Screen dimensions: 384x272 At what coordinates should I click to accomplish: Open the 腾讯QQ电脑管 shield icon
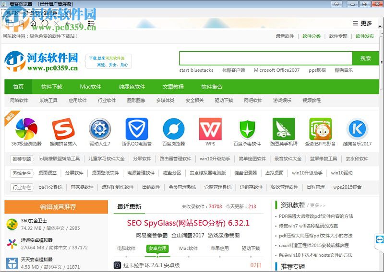coord(137,129)
